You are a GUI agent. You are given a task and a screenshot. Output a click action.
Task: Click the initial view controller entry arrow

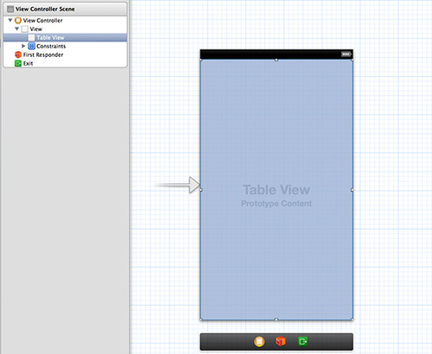click(x=178, y=185)
